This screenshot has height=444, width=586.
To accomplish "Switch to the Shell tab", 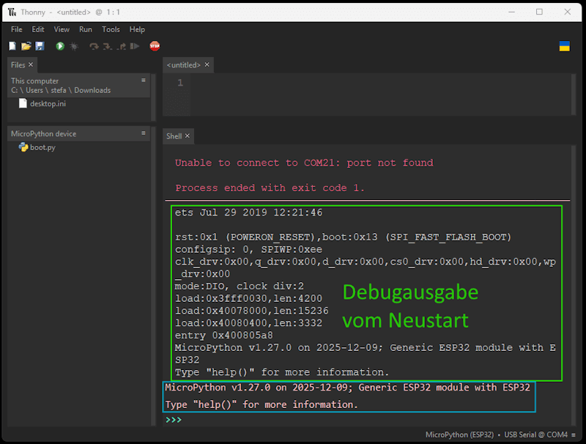I will pos(174,136).
